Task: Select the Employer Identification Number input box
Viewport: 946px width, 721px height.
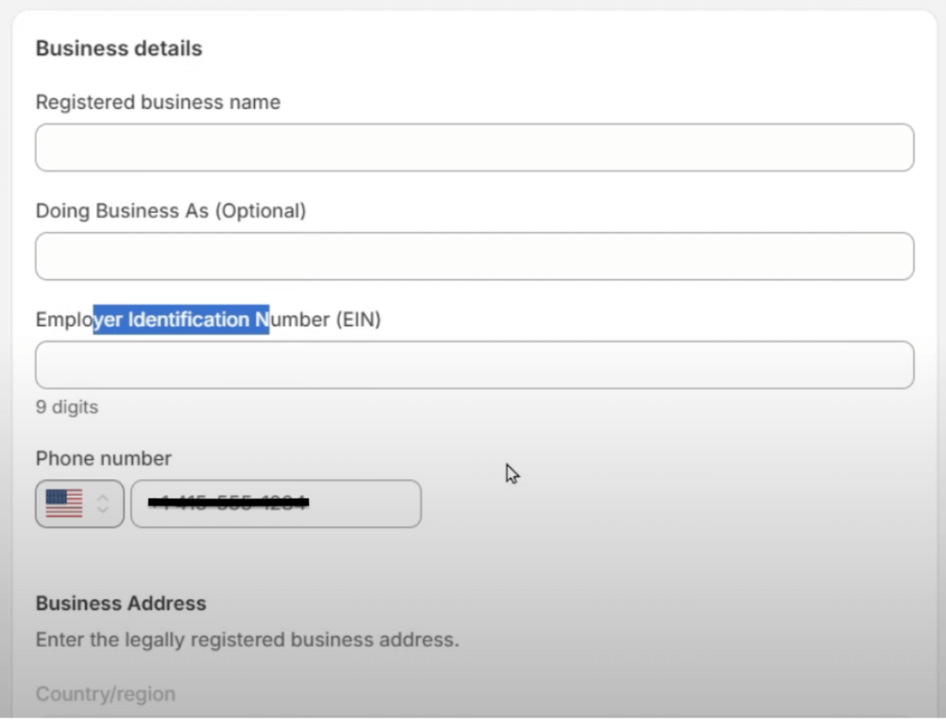Action: tap(474, 365)
